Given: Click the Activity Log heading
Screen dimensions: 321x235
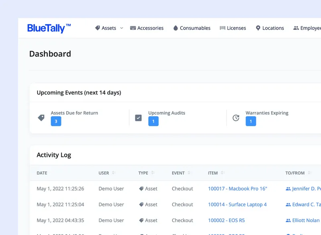Looking at the screenshot, I should (x=54, y=155).
